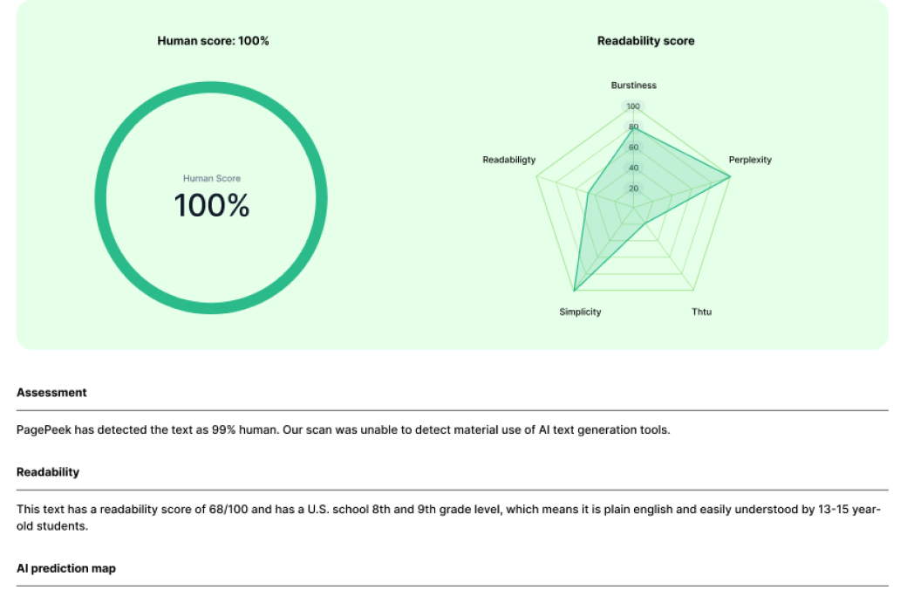Screen dimensions: 907x590
Task: Click the small "Human Score" label inside the ring
Action: tap(212, 179)
